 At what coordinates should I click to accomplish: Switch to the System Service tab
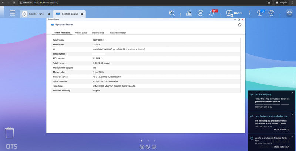pyautogui.click(x=98, y=33)
